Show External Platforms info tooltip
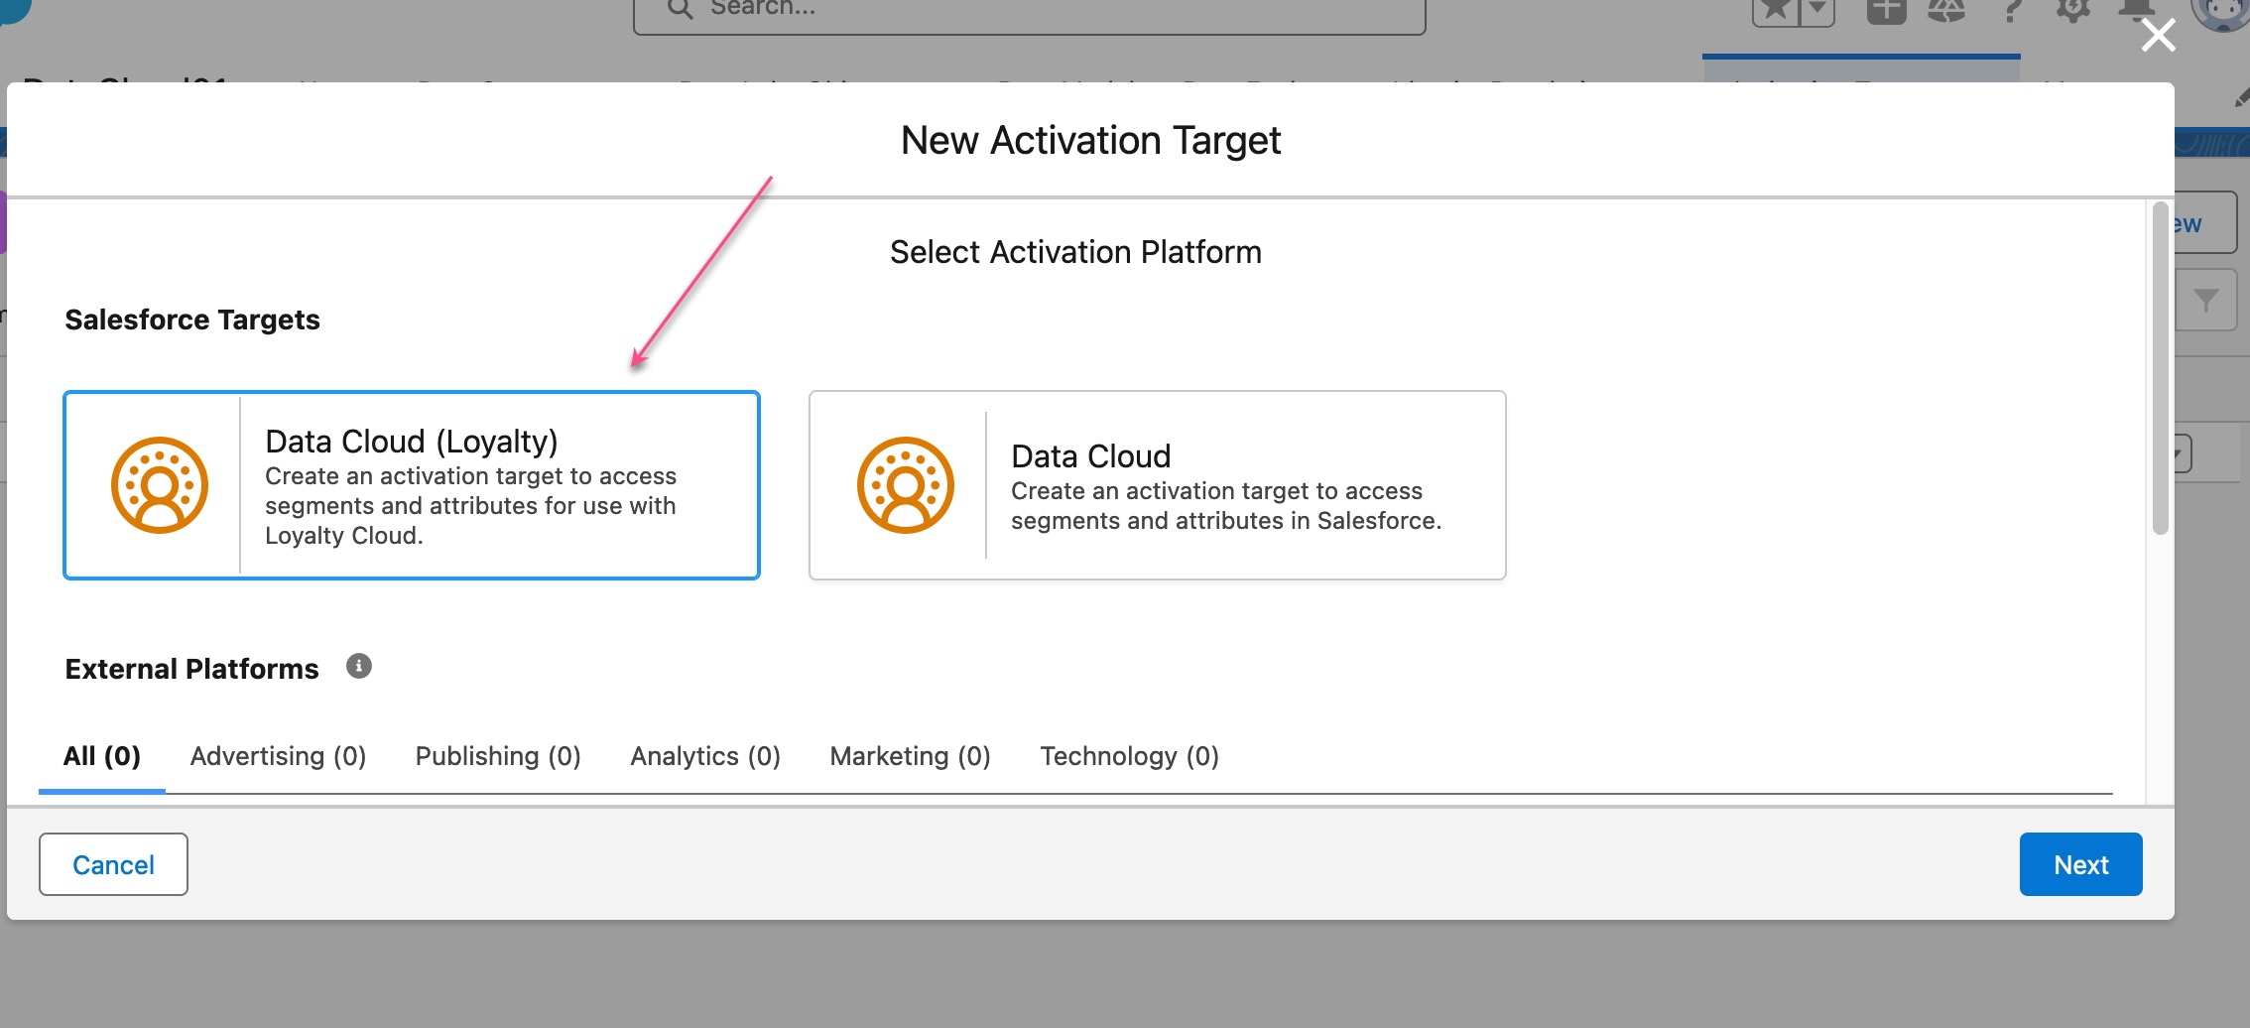The image size is (2250, 1028). point(359,666)
